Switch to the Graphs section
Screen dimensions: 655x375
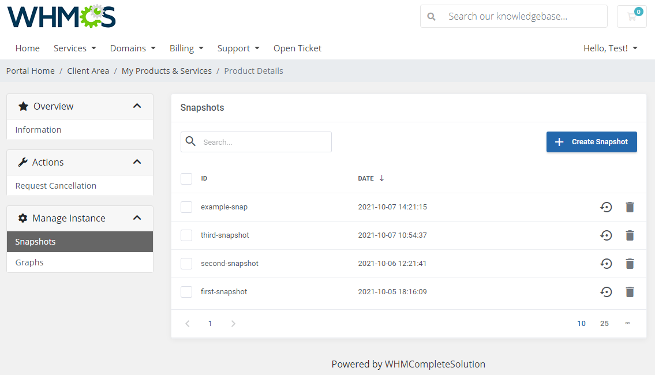tap(29, 262)
